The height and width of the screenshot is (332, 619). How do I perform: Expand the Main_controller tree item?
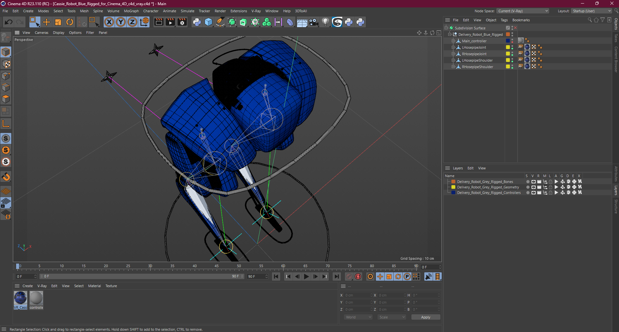coord(453,41)
